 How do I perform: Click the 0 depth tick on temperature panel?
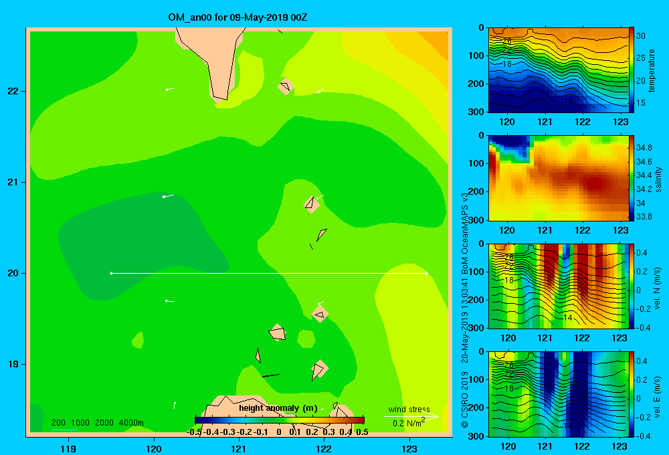[481, 27]
